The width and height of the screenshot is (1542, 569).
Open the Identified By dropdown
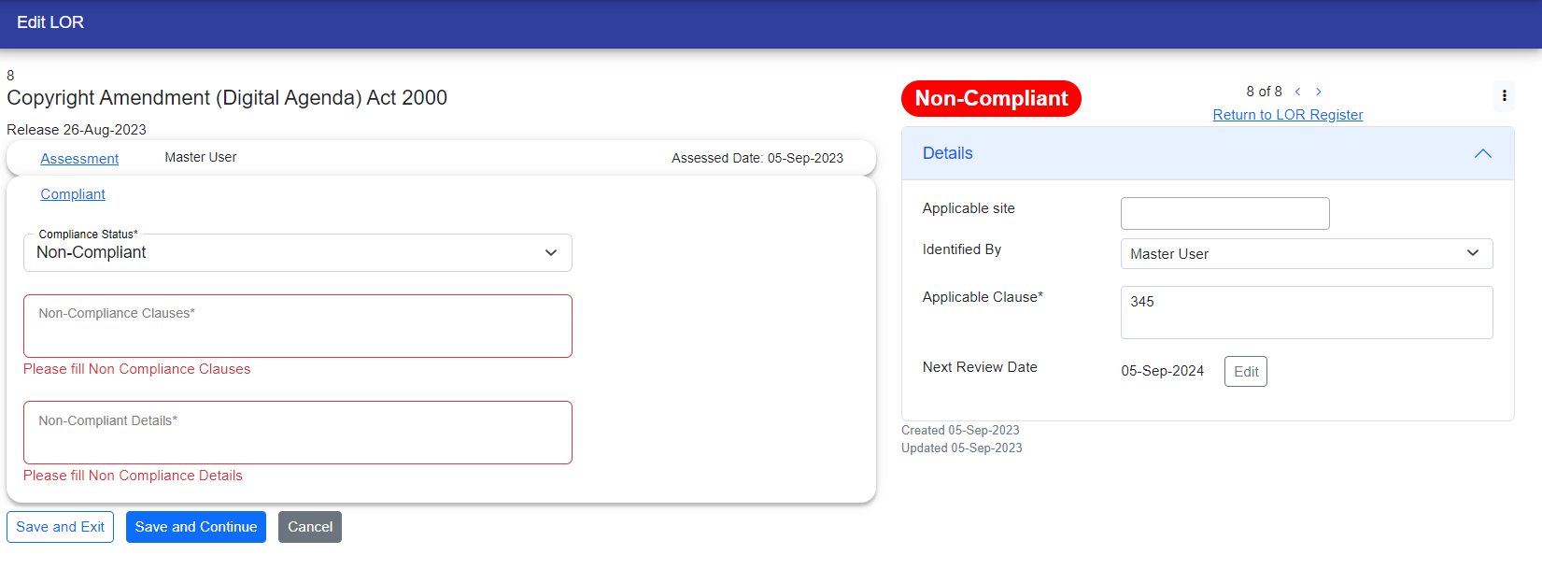[x=1306, y=254]
